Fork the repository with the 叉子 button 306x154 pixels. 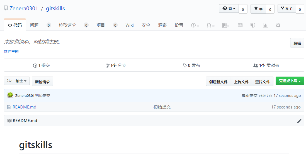(287, 9)
